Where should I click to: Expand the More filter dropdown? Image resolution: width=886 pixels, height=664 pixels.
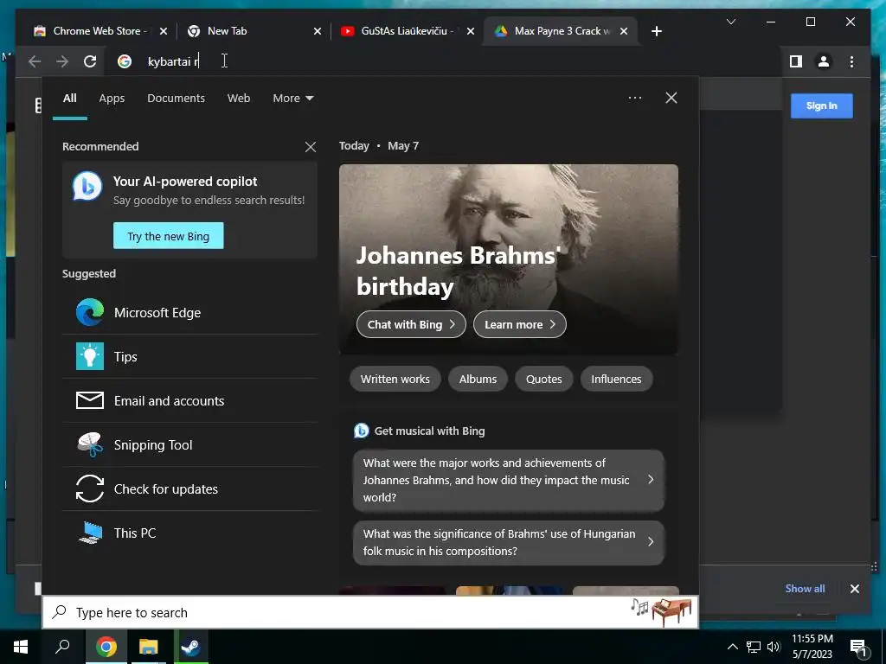[292, 99]
